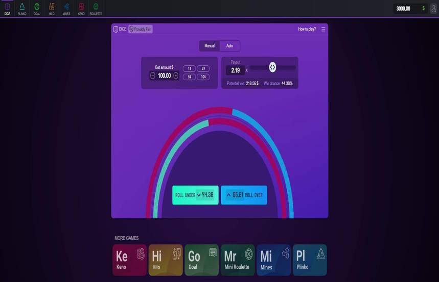Viewport: 439px width, 282px height.
Task: Open the Hilo game icon in top bar
Action: click(52, 9)
